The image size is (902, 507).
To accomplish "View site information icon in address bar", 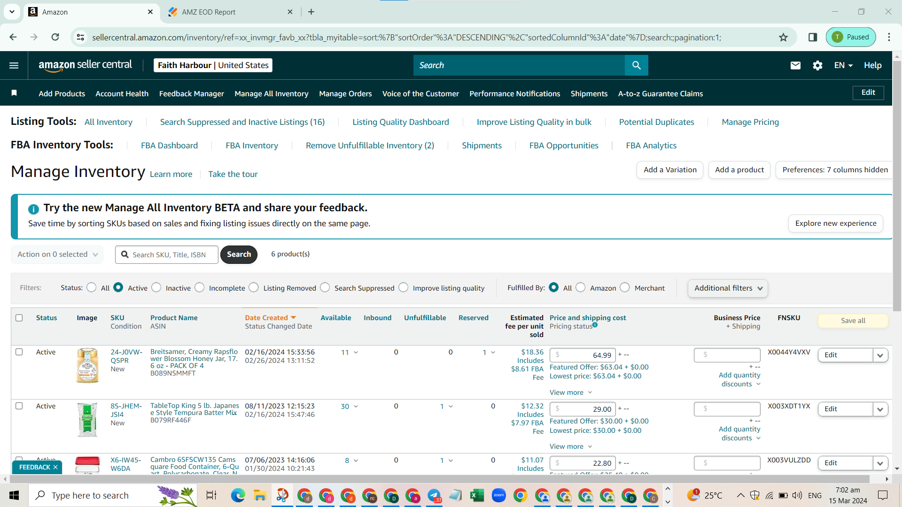I will click(x=80, y=37).
